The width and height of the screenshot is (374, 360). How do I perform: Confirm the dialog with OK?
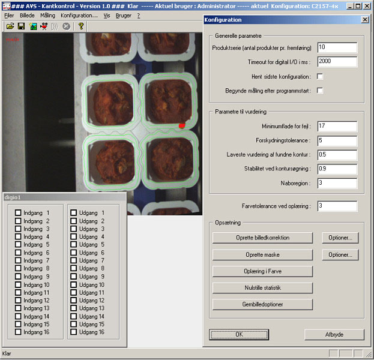pos(239,334)
